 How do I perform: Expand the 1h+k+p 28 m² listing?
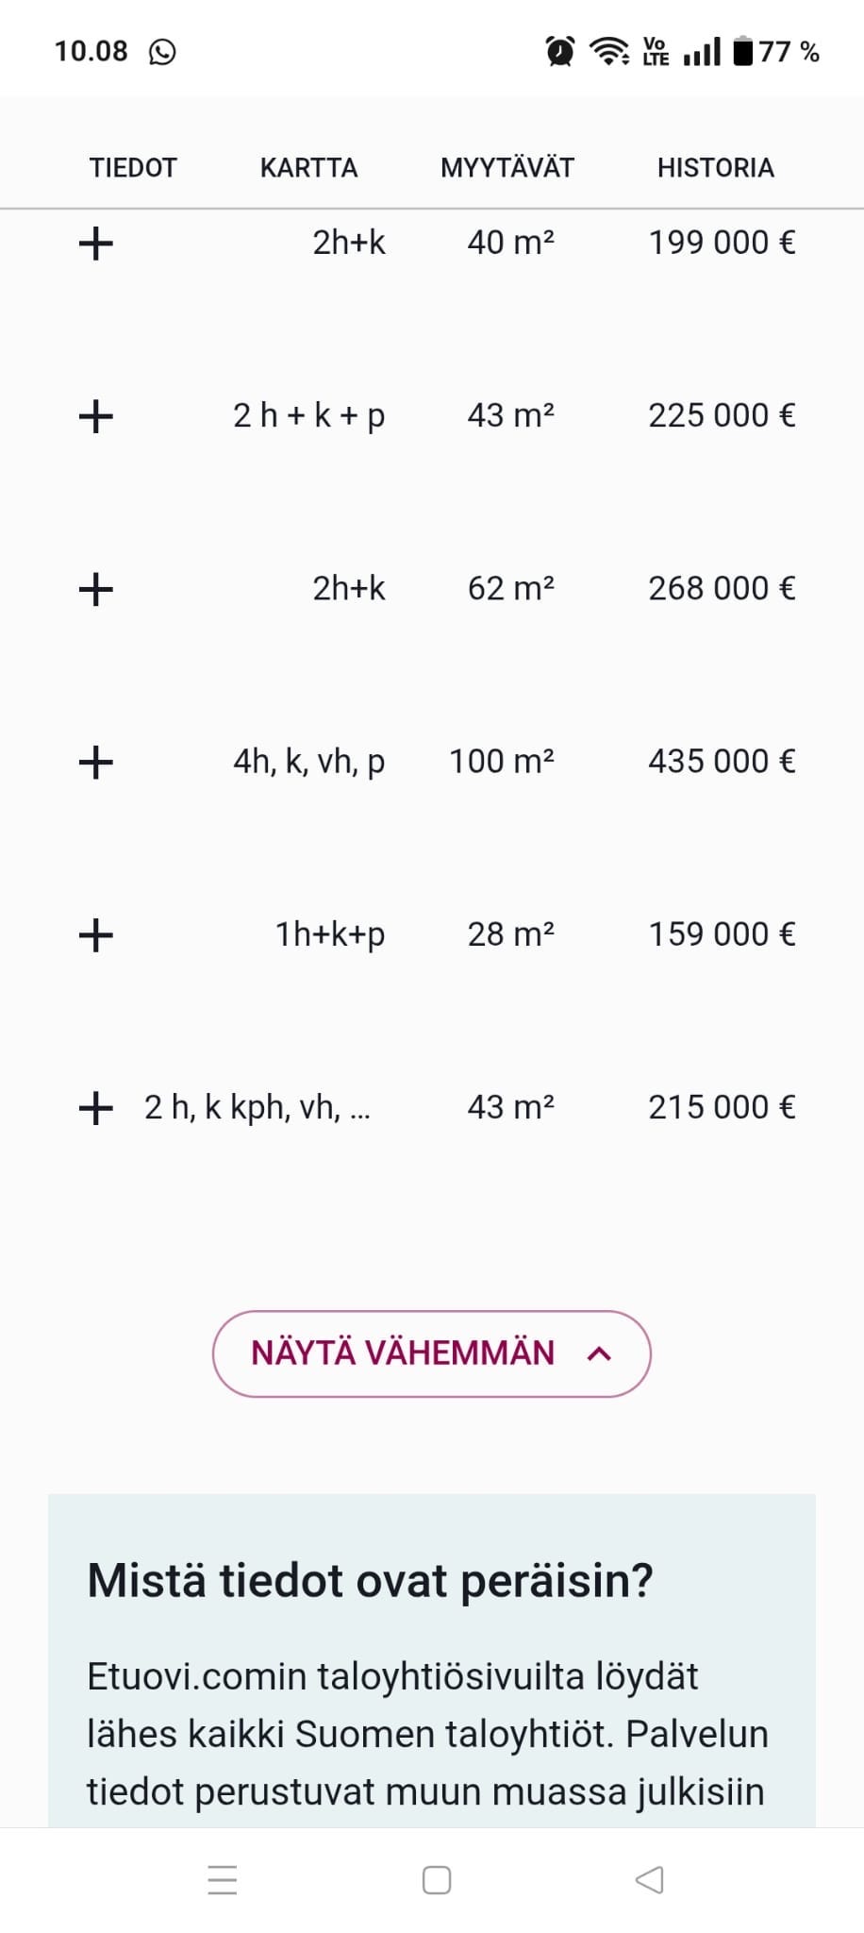(95, 935)
